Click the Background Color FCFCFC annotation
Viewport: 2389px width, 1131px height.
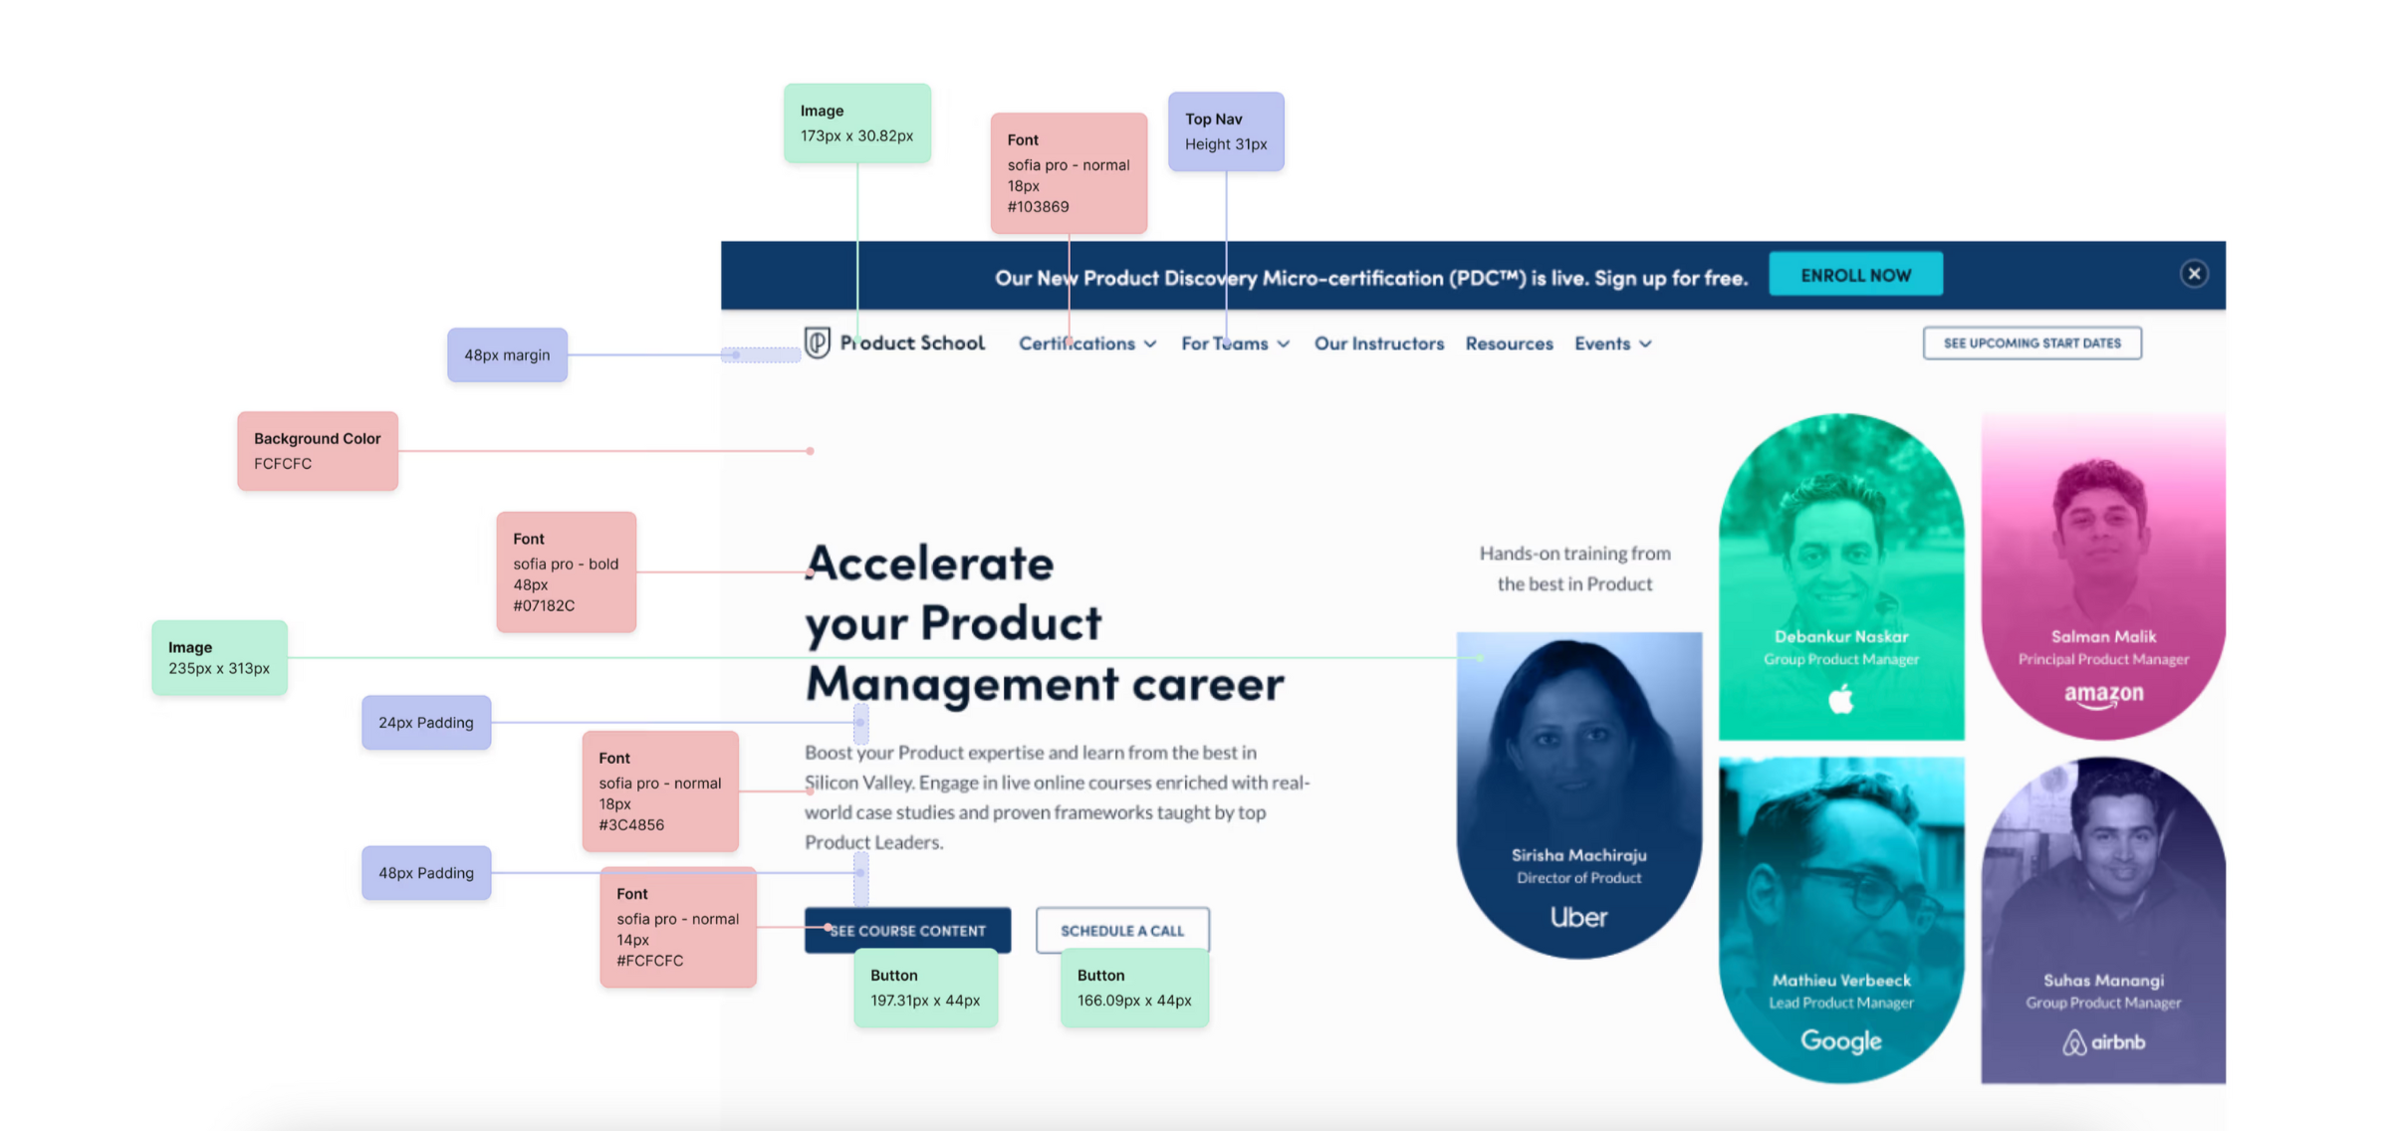pos(317,451)
